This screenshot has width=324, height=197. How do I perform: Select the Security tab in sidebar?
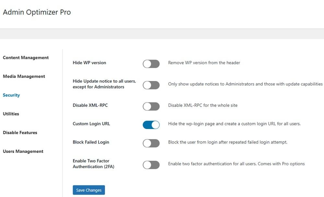pos(11,95)
